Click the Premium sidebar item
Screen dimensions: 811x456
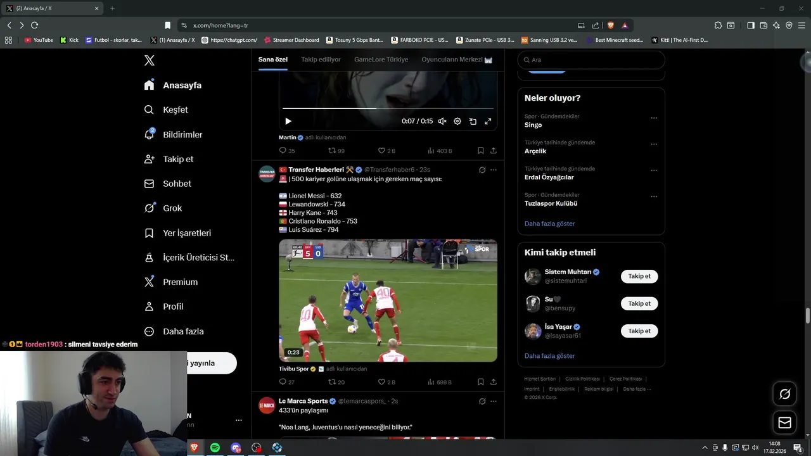pos(171,282)
